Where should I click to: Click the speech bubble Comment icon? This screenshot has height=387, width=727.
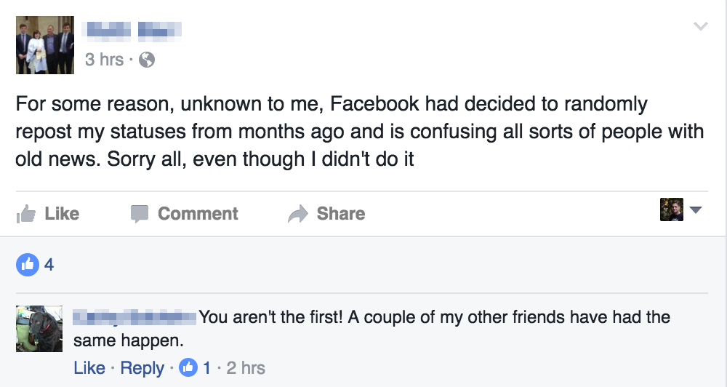[x=139, y=214]
